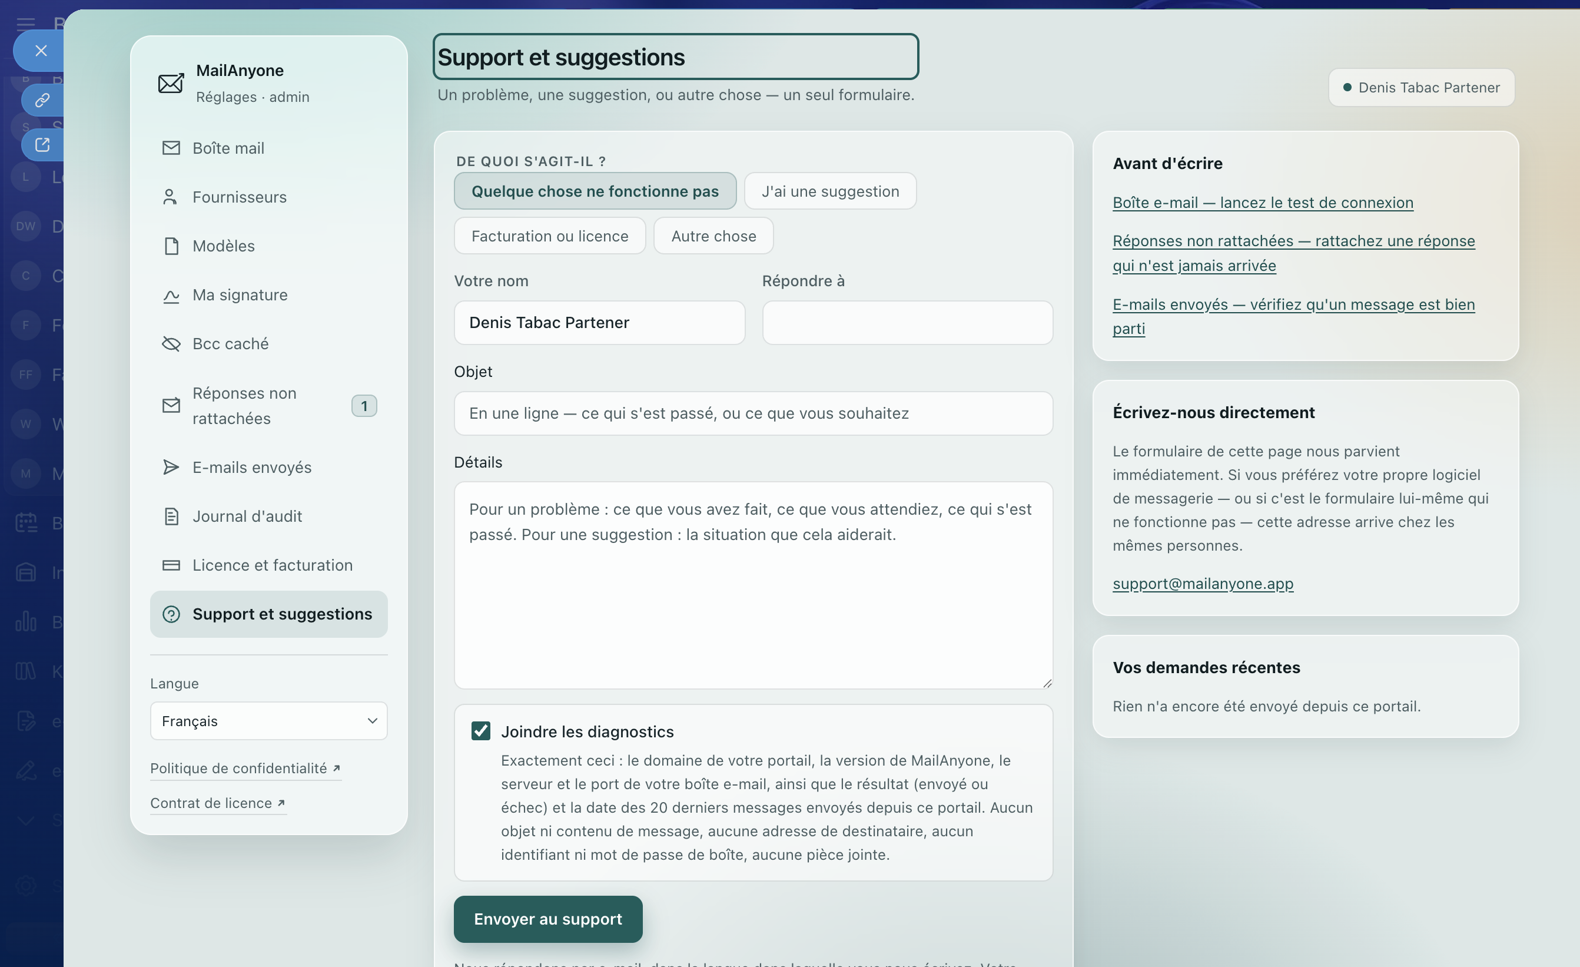Focus the Votre nom input field

point(599,323)
